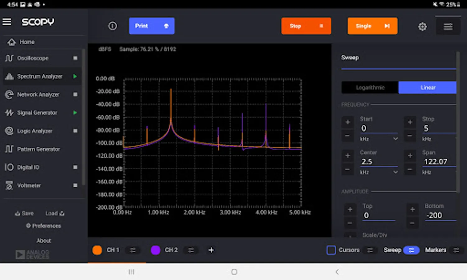The height and width of the screenshot is (280, 467).
Task: Increase amplitude Bottom with plus
Action: [412, 209]
